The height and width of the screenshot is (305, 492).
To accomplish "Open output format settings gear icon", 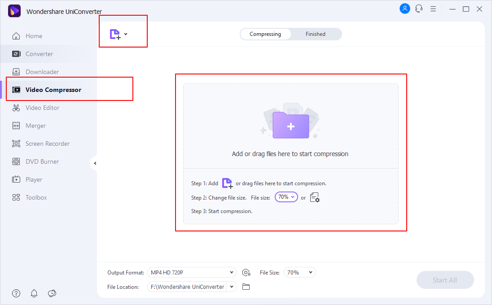I will click(x=246, y=273).
